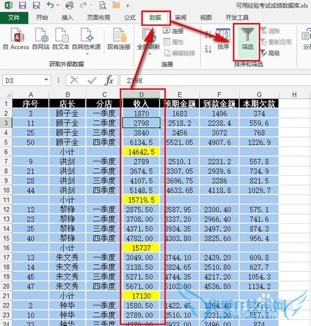
Task: Click the header cell 收入
Action: [141, 103]
